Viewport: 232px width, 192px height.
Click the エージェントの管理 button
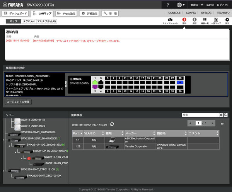tap(19, 102)
